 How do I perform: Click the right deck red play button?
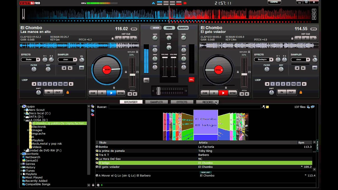[223, 93]
